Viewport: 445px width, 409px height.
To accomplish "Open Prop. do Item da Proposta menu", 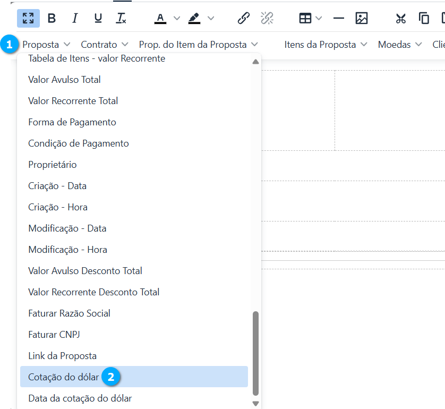I will coord(198,45).
